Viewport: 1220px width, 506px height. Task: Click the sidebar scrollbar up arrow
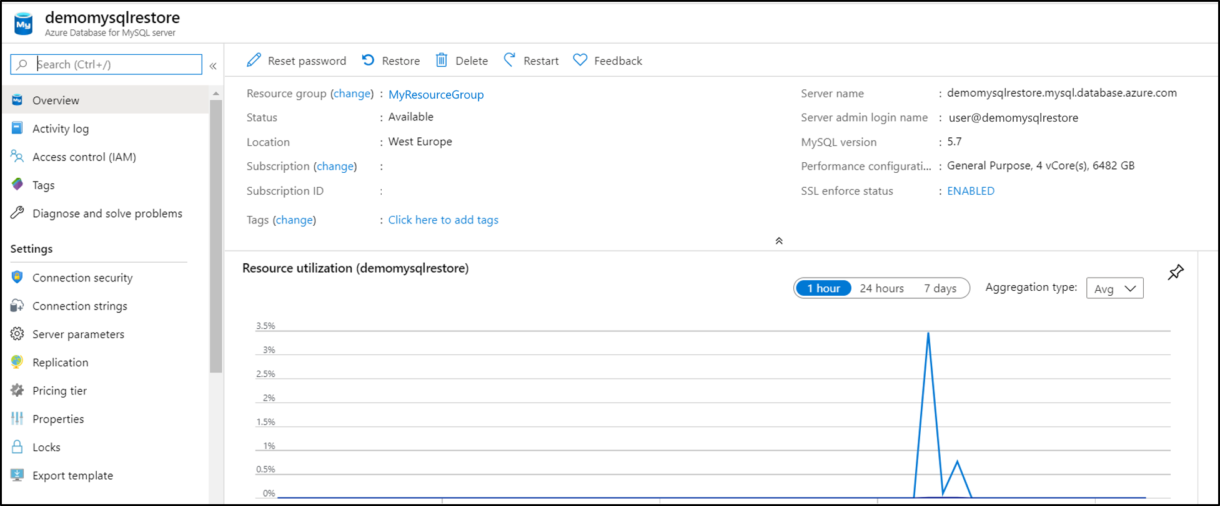[x=216, y=94]
